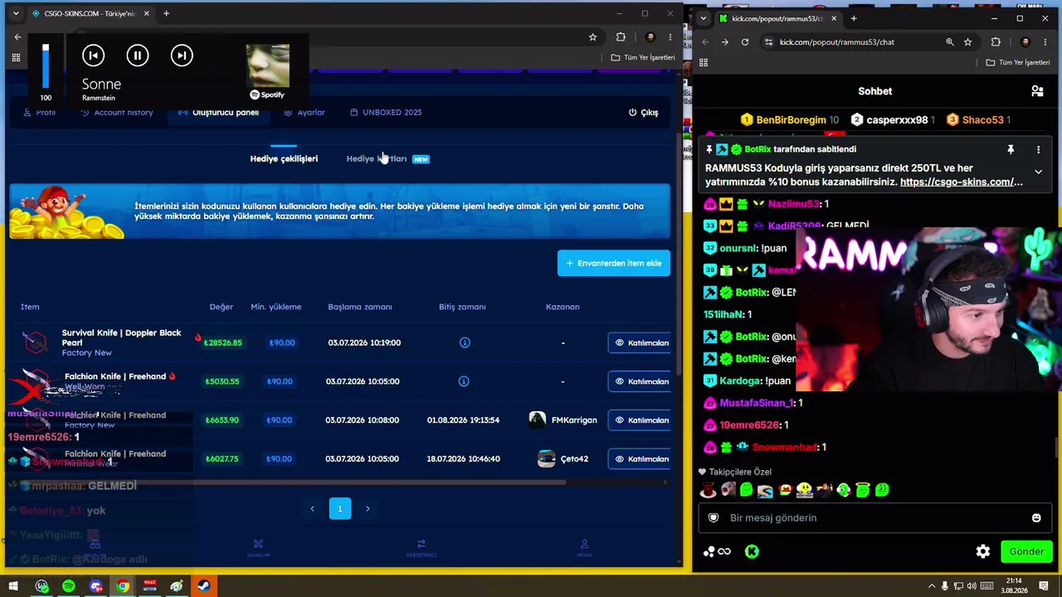Select page 1 in pagination
Screen dimensions: 1062x597
point(339,508)
